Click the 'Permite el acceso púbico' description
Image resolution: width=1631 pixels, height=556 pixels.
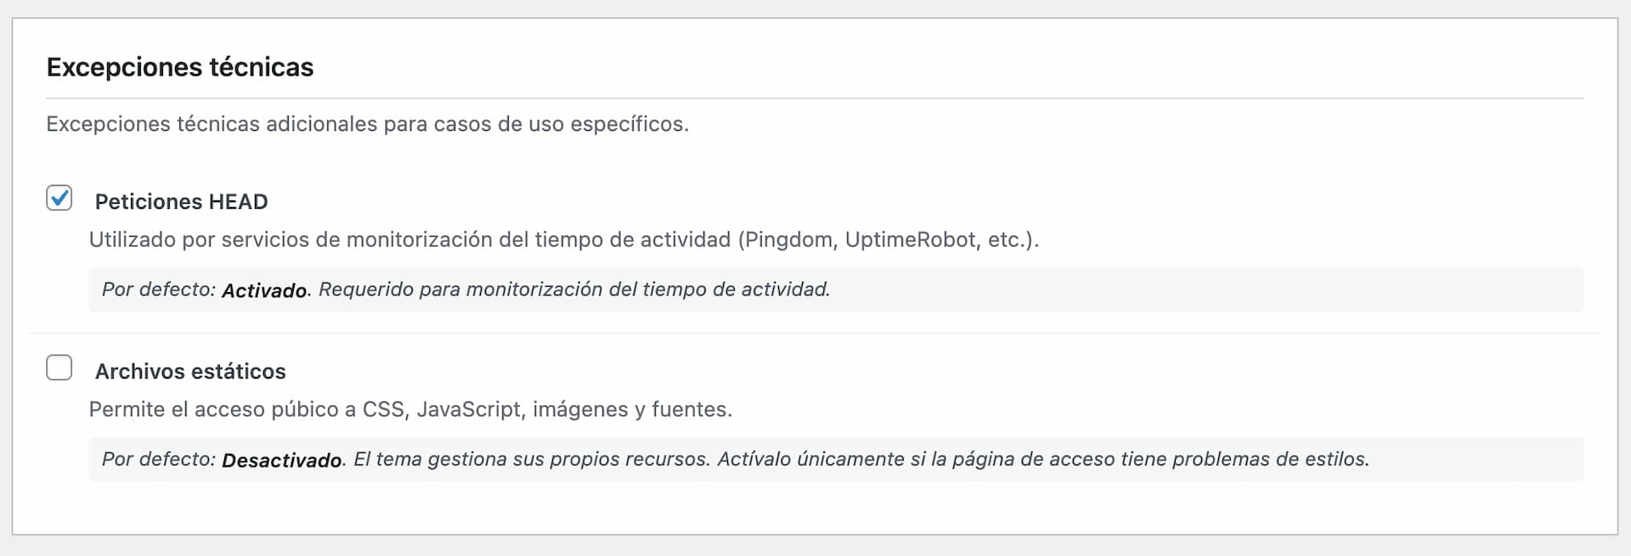pos(410,409)
